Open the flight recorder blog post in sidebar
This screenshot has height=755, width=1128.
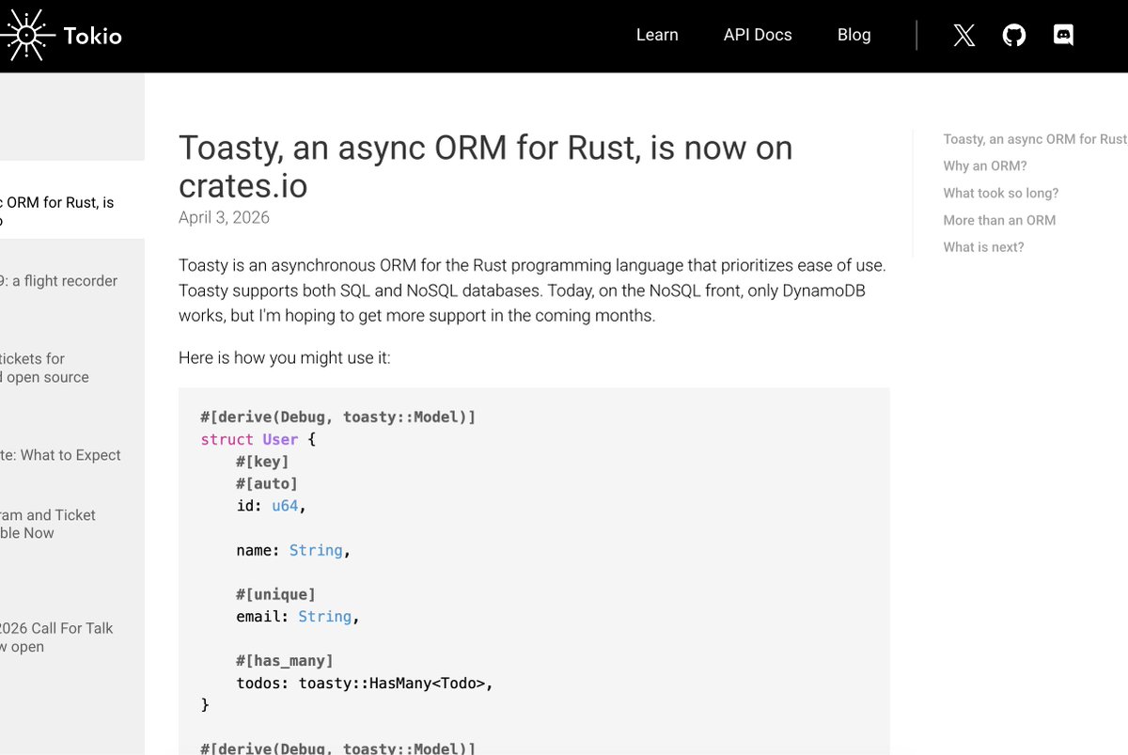pos(58,280)
